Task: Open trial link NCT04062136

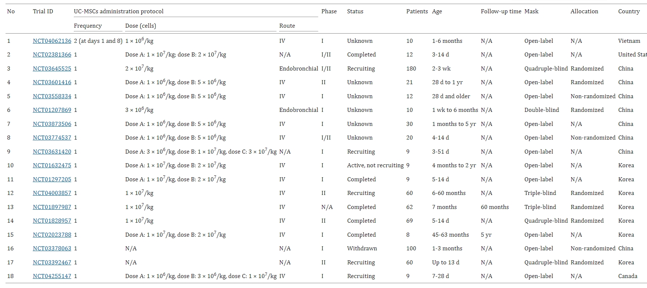Action: tap(52, 41)
